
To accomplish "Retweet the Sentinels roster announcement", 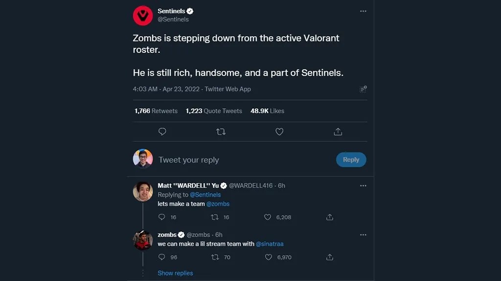I will (x=221, y=132).
